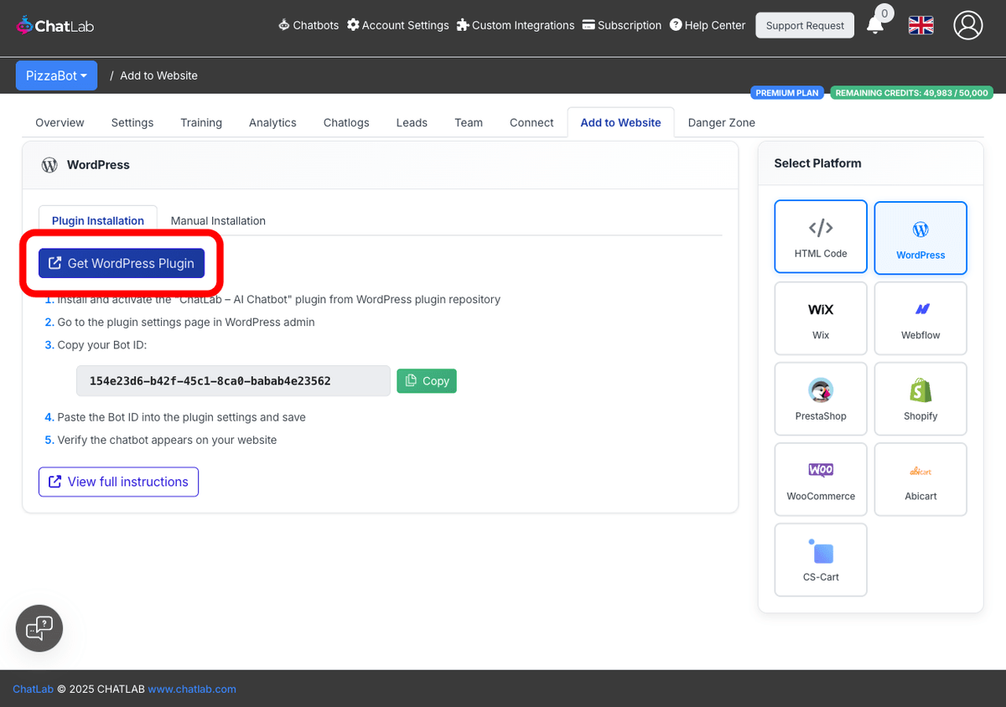
Task: Open the Analytics tab
Action: point(272,122)
